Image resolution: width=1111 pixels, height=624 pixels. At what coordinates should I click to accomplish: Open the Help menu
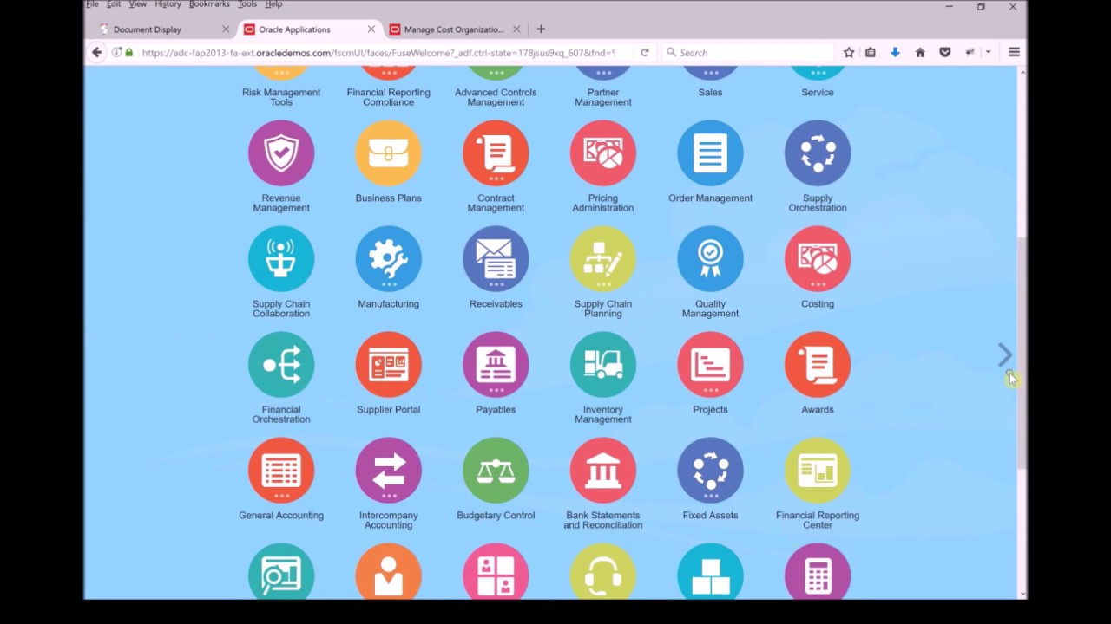tap(273, 4)
